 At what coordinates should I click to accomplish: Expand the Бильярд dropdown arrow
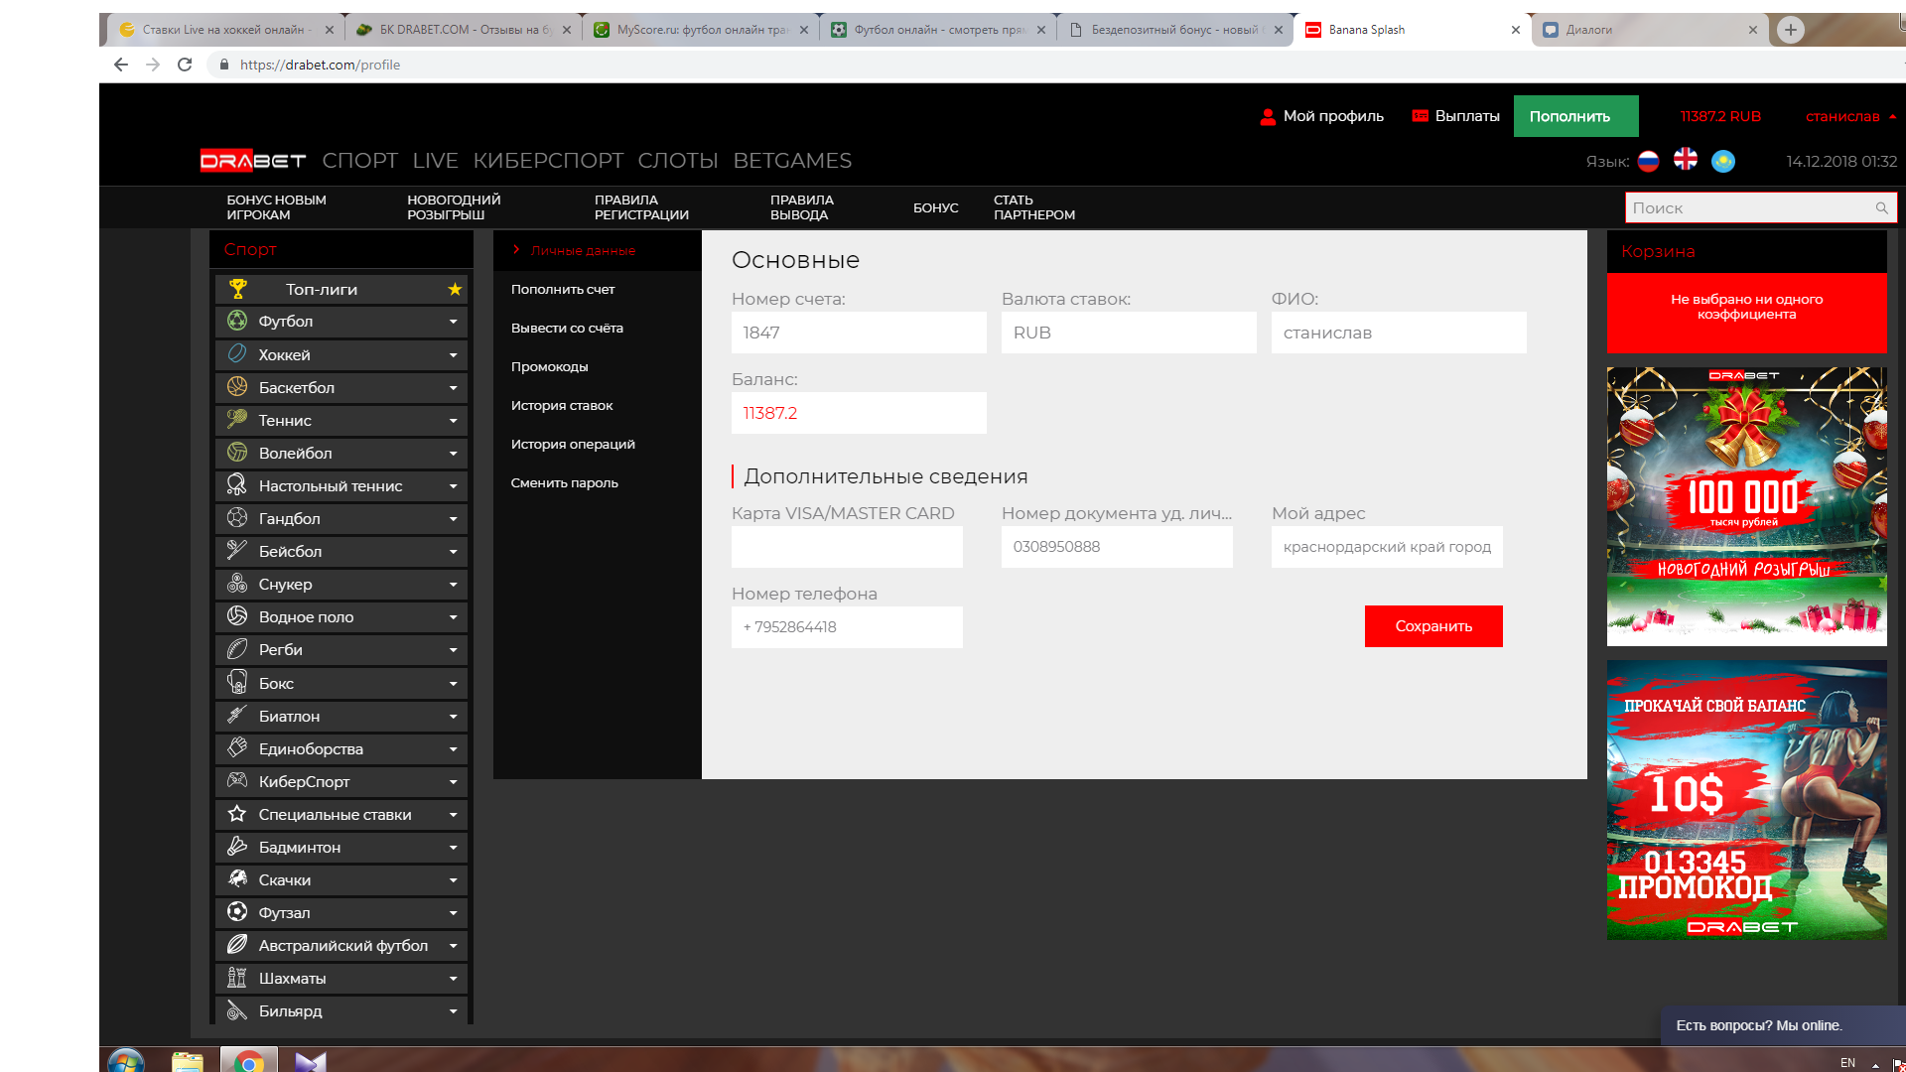453,1010
